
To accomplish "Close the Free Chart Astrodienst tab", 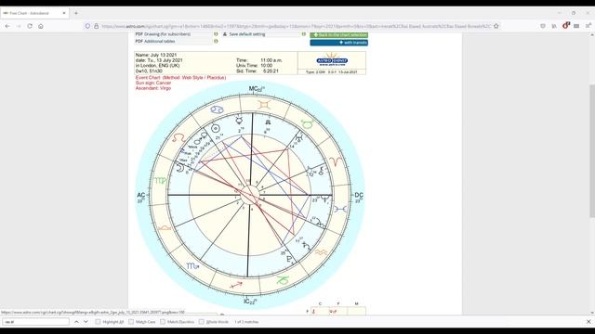I will [64, 13].
